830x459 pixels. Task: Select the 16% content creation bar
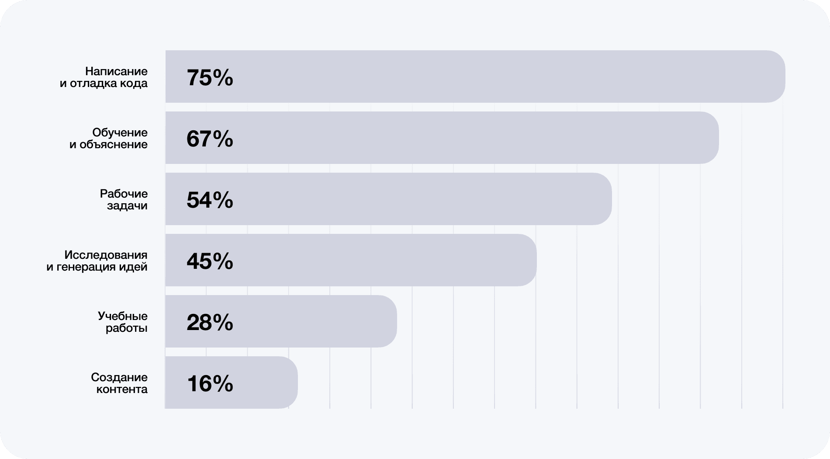pos(232,382)
